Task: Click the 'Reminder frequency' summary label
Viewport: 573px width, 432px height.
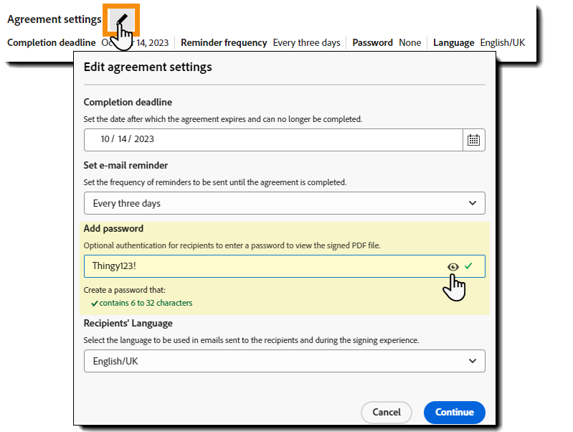Action: point(224,43)
